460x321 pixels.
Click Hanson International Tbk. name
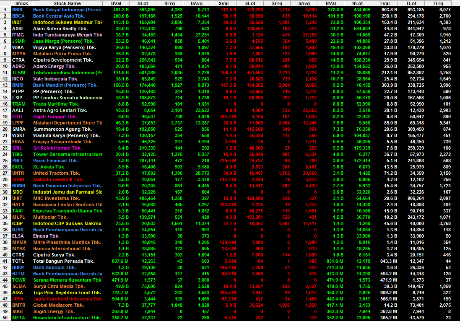pyautogui.click(x=62, y=249)
